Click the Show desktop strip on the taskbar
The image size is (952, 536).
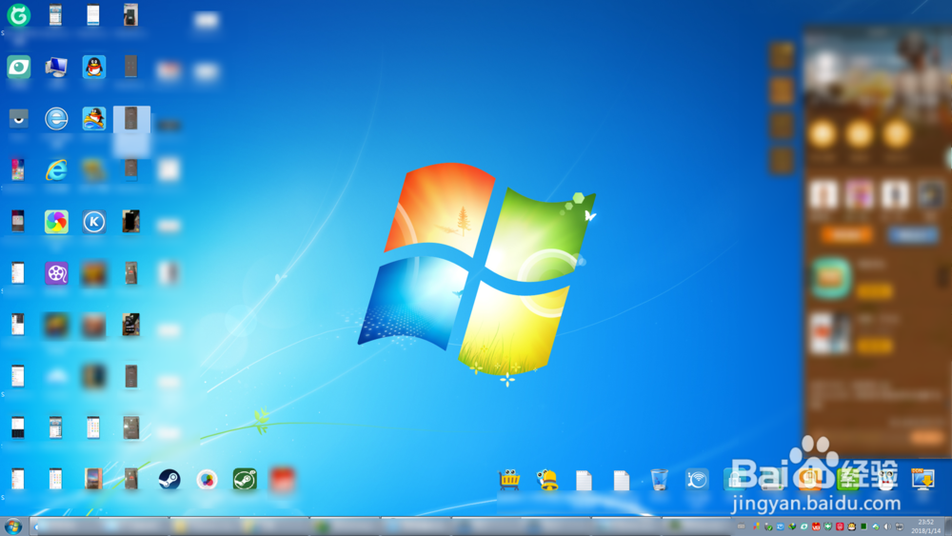pos(947,526)
